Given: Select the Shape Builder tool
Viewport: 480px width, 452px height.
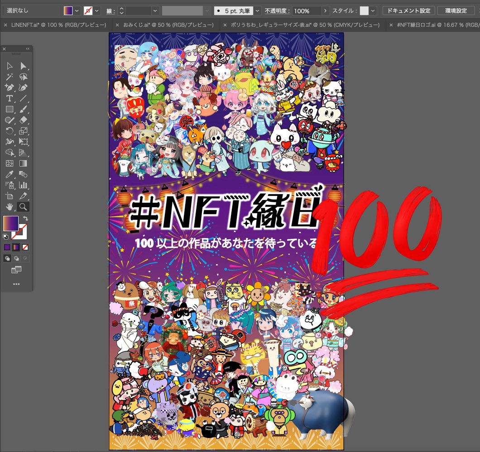Looking at the screenshot, I should coord(10,152).
